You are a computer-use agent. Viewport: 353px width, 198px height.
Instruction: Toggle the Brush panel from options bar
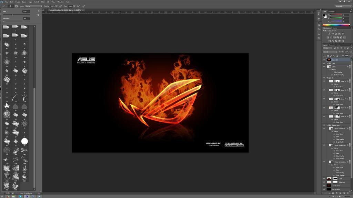point(17,6)
